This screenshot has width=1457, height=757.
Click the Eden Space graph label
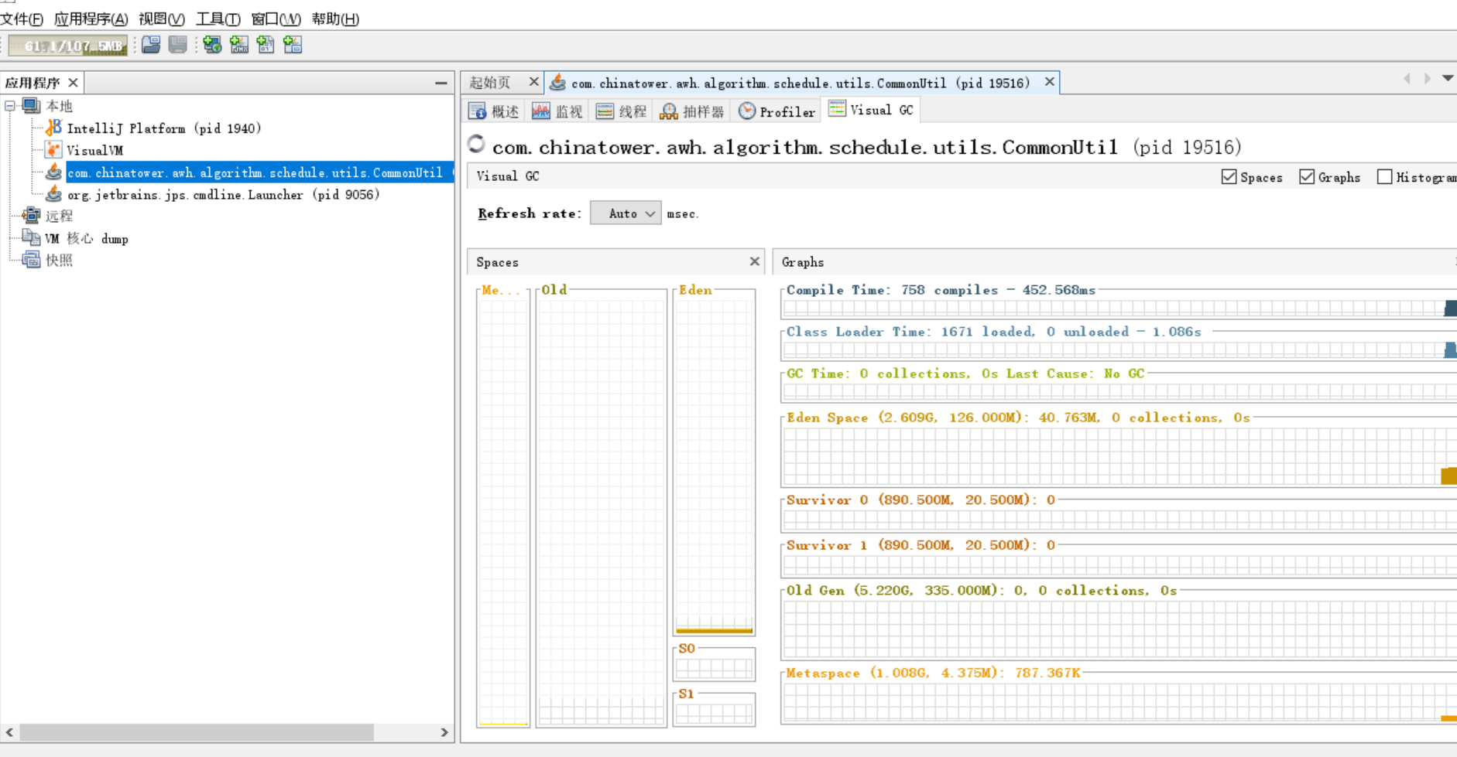point(1019,418)
